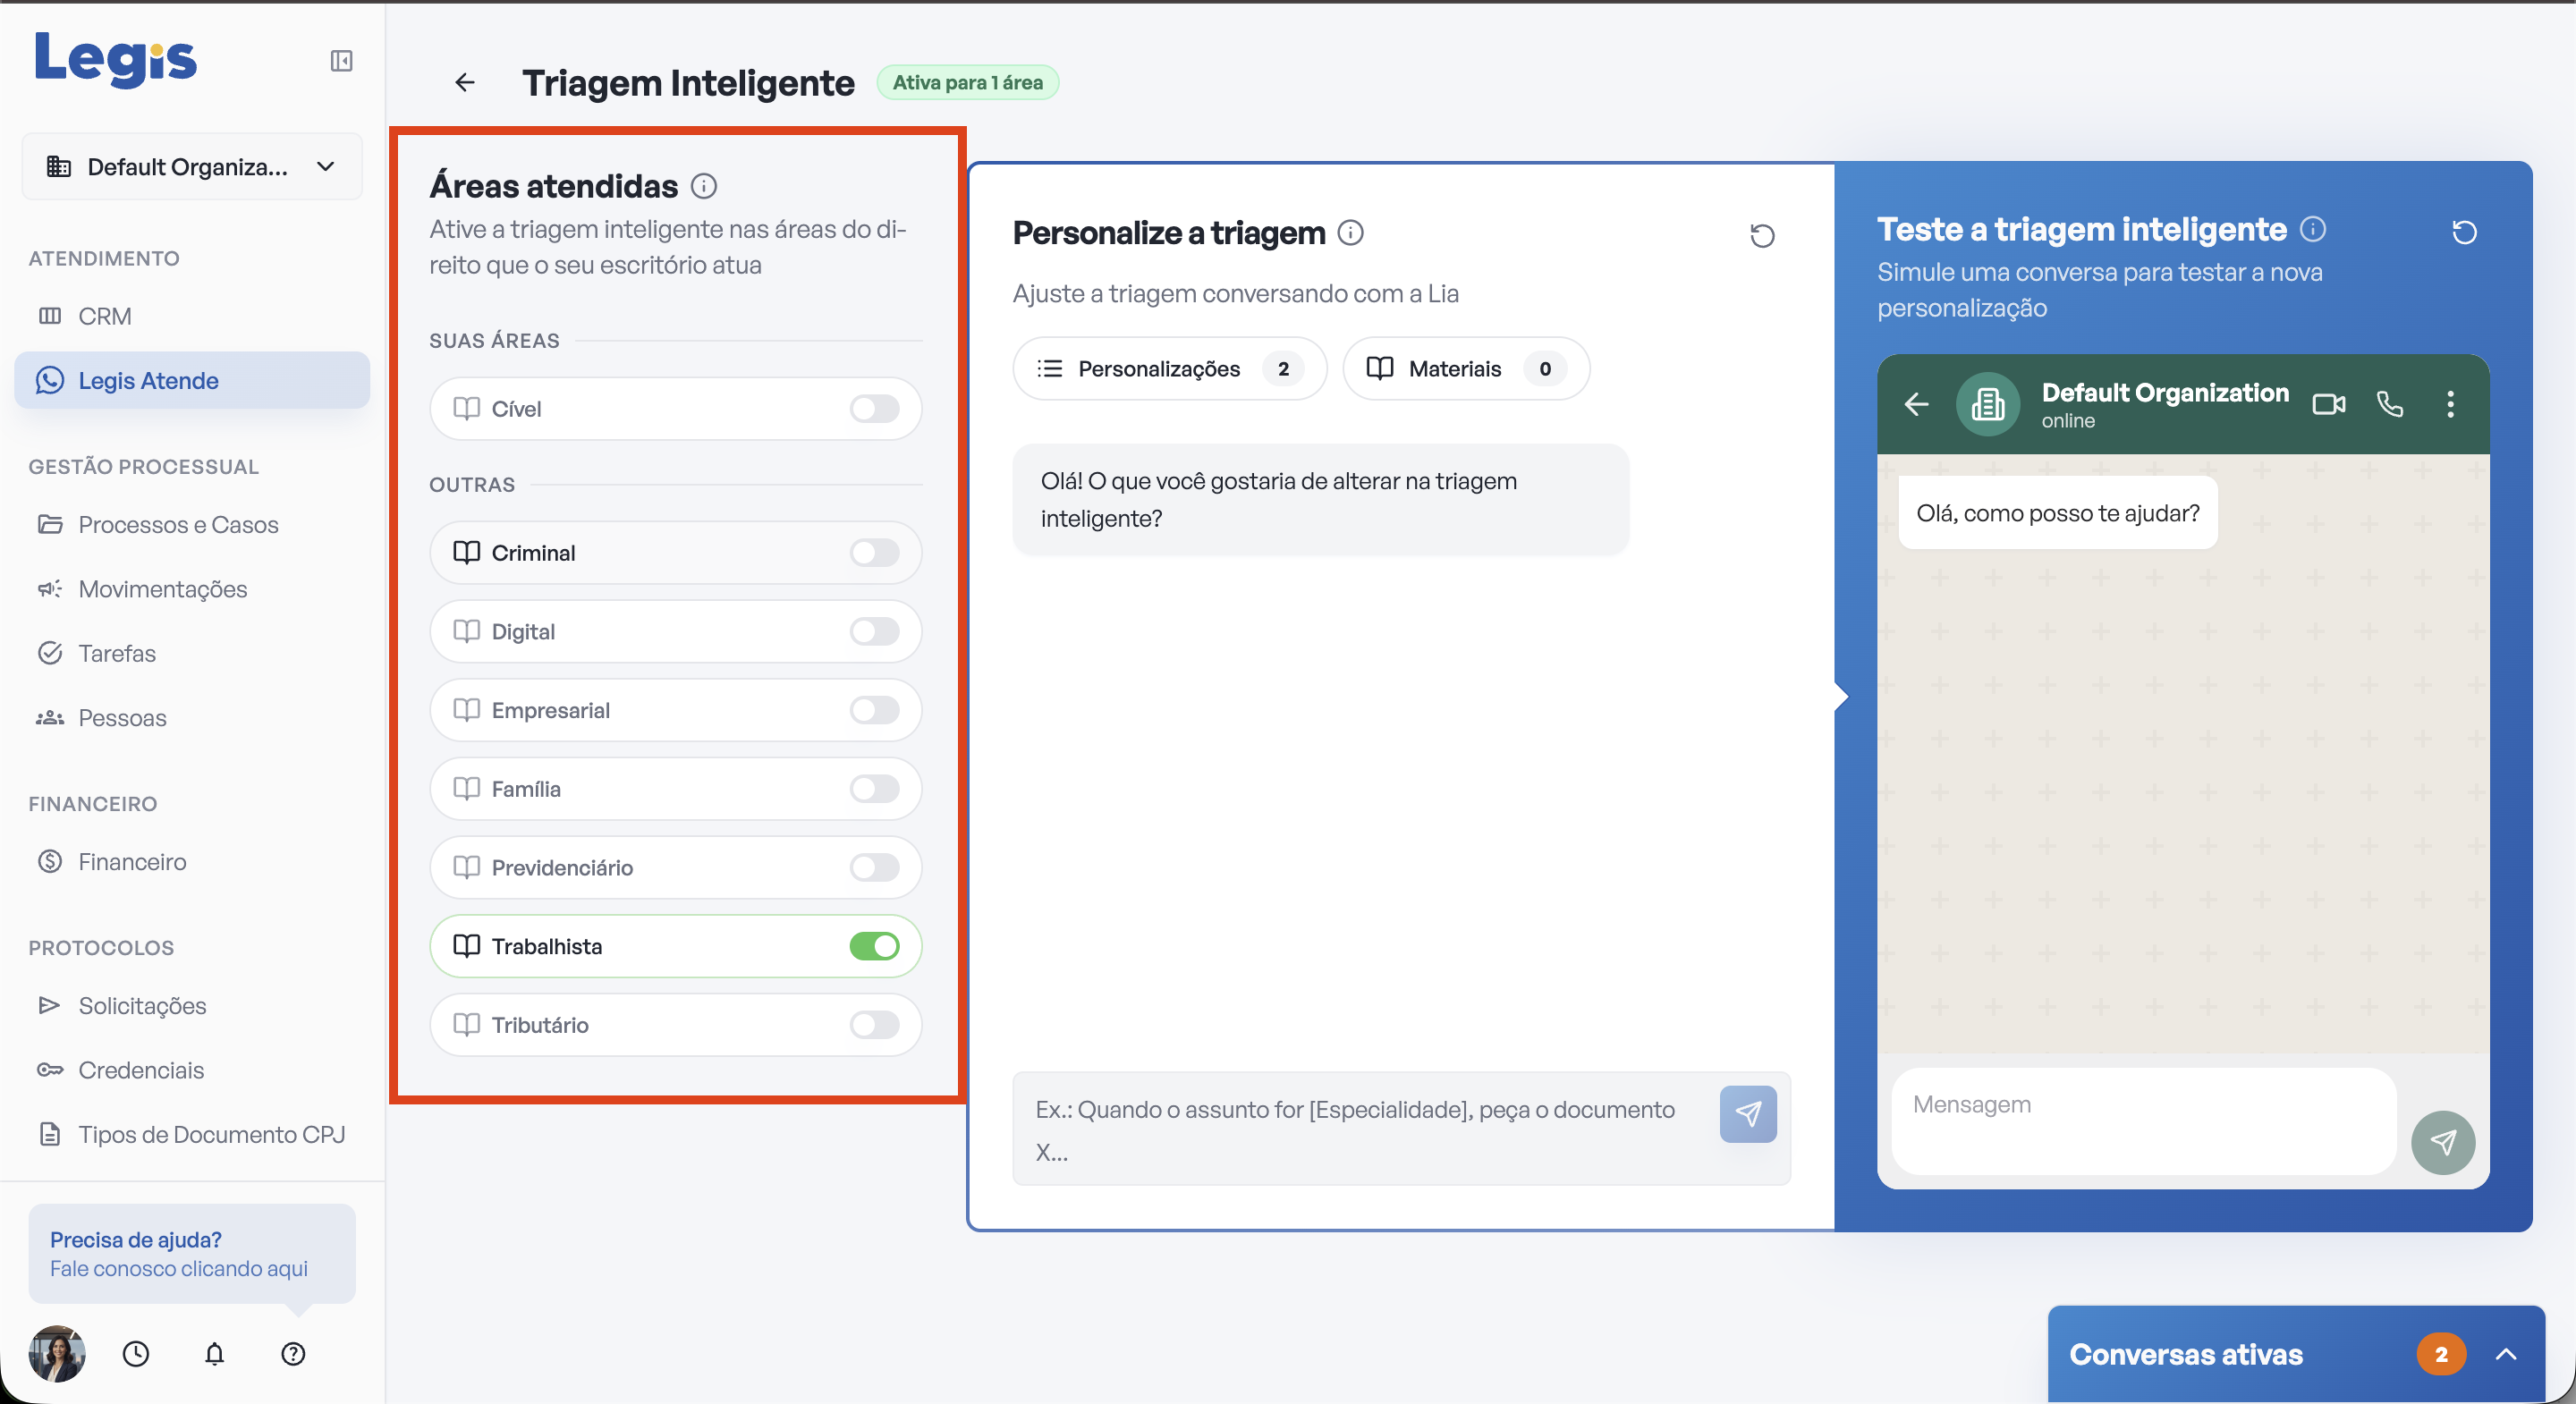This screenshot has height=1404, width=2576.
Task: Go to Processos e Casos
Action: tap(192, 525)
